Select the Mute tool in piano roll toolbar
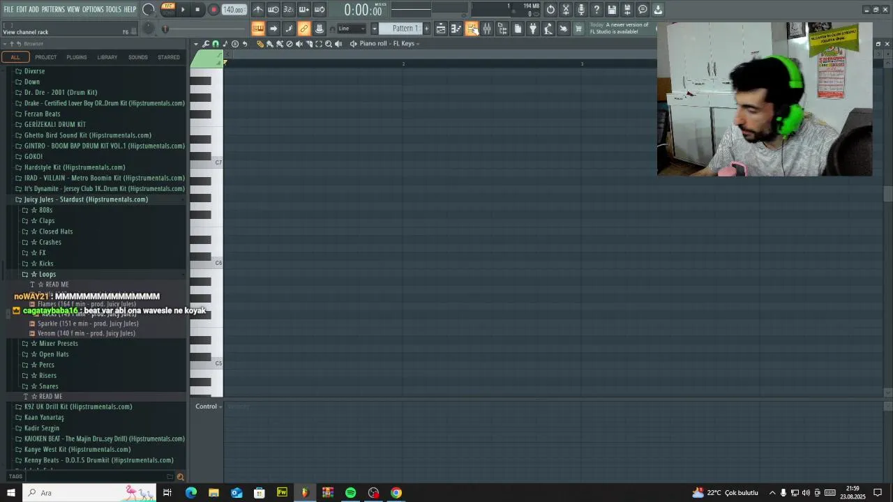Viewport: 893px width, 502px height. point(299,43)
